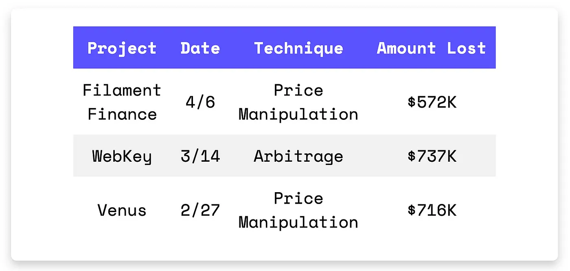Select the 2/27 date cell

tap(200, 210)
